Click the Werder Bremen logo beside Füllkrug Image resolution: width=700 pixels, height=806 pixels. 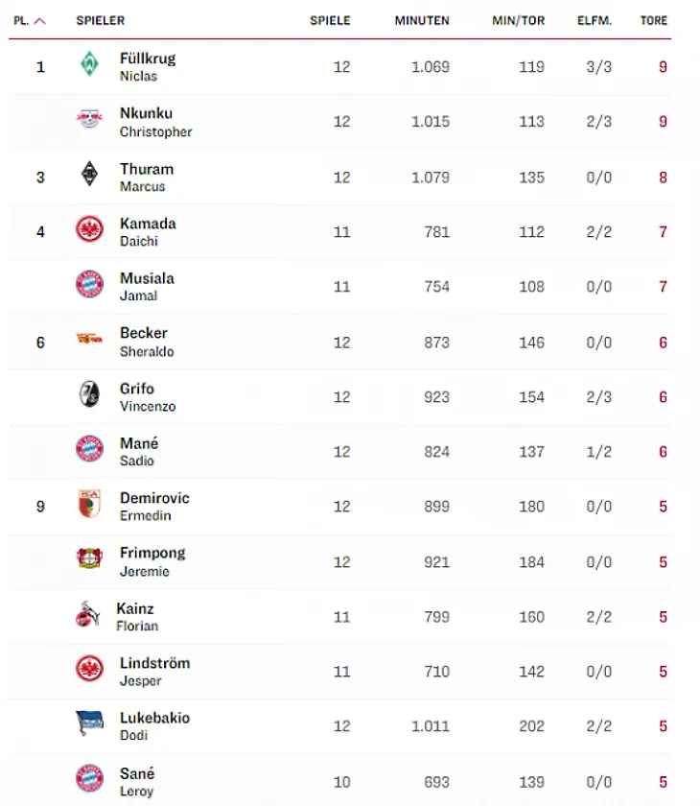[x=89, y=64]
